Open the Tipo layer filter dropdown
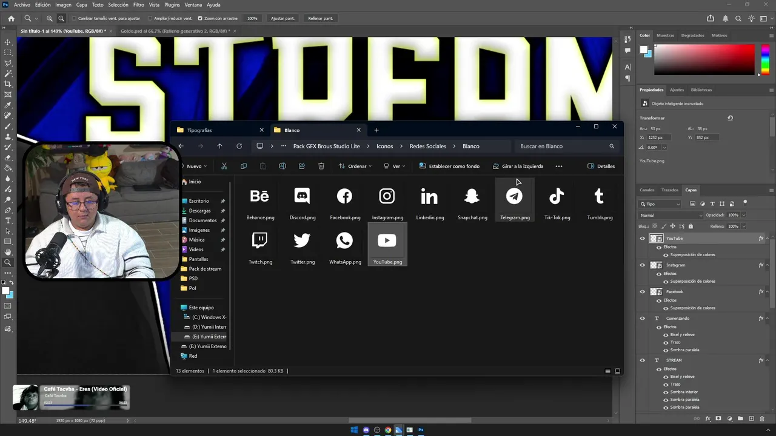 (x=660, y=204)
